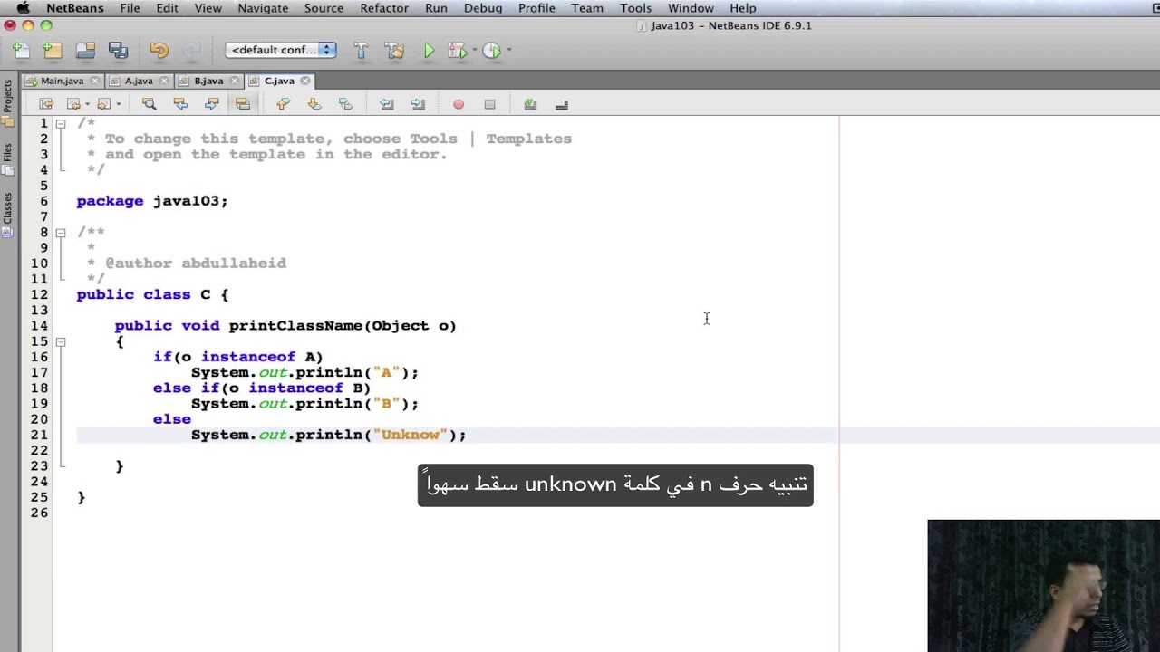
Task: Click the "Unknow" string on line 21
Action: click(x=410, y=435)
